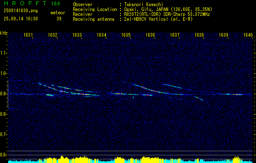256x163 pixels.
Task: Click the Receiving Location field label
Action: 95,9
